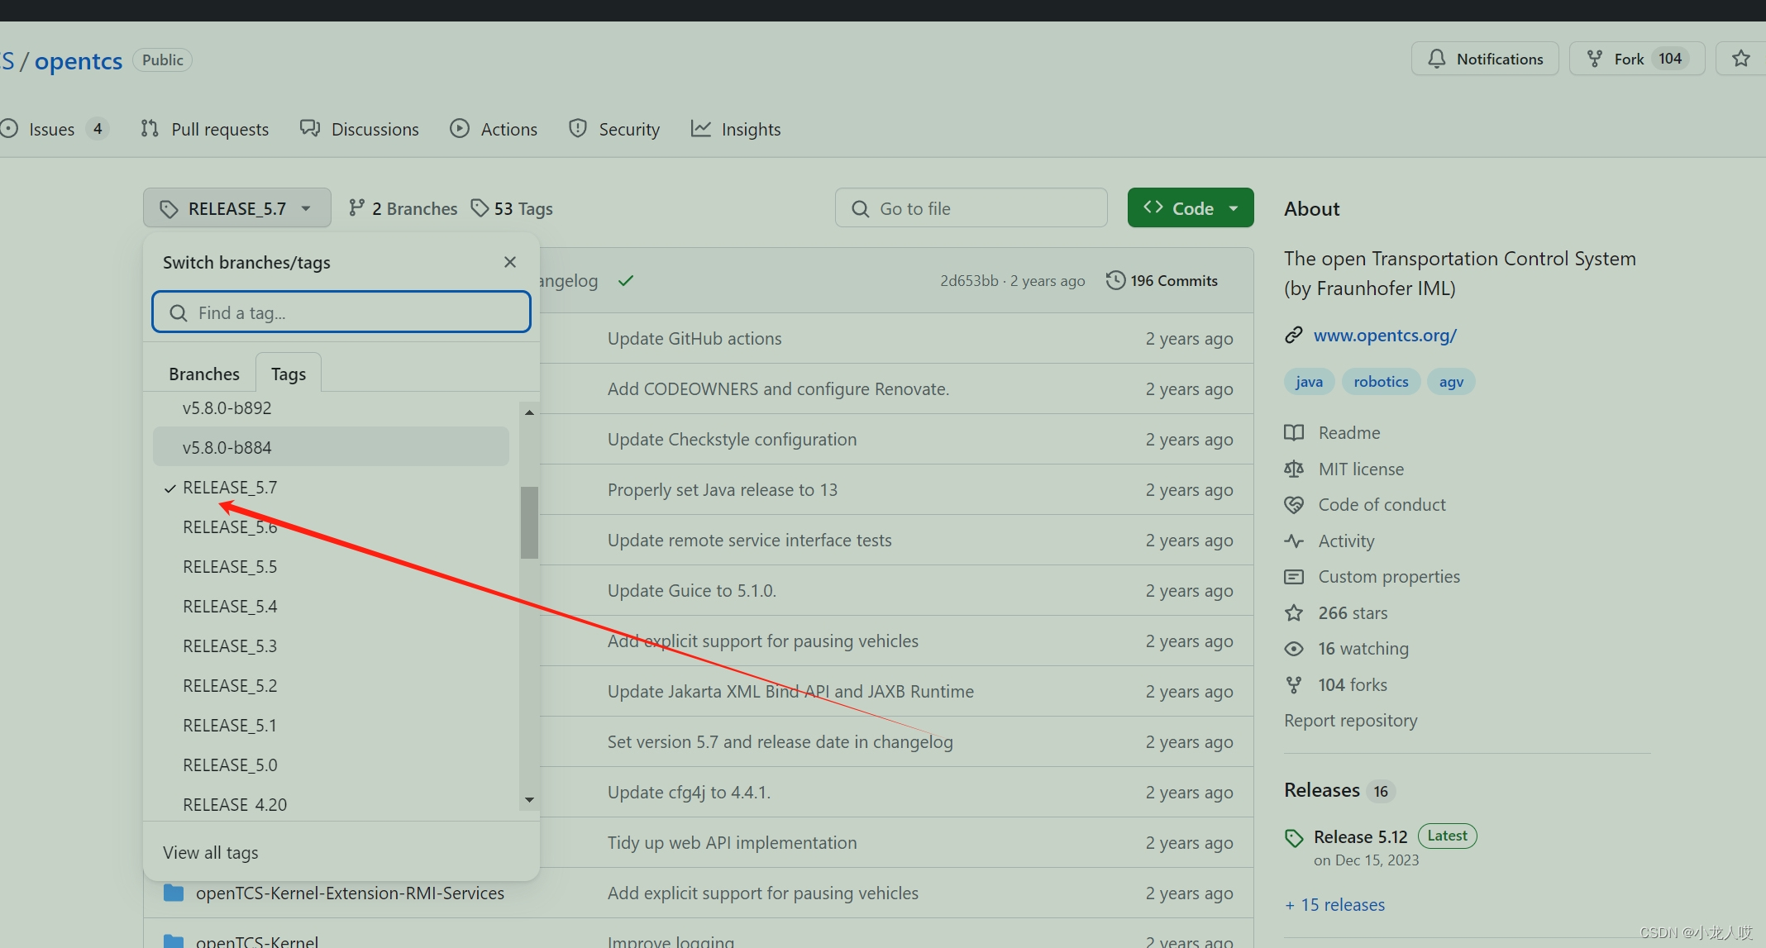Click the Notifications bell icon
This screenshot has height=948, width=1766.
click(x=1437, y=59)
